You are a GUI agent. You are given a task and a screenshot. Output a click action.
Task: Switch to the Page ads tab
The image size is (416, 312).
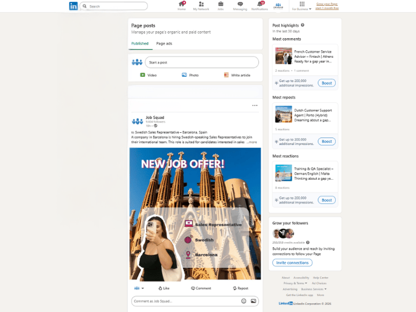[164, 43]
